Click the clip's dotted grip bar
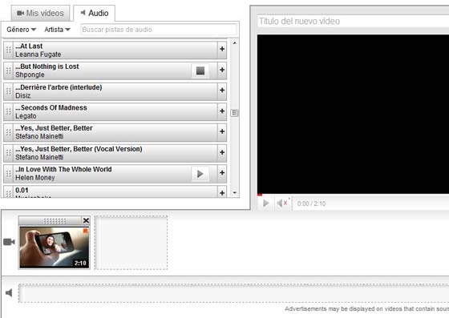This screenshot has height=318, width=449. [55, 221]
